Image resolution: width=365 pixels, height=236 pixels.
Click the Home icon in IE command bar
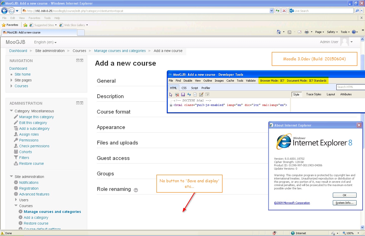(x=279, y=32)
